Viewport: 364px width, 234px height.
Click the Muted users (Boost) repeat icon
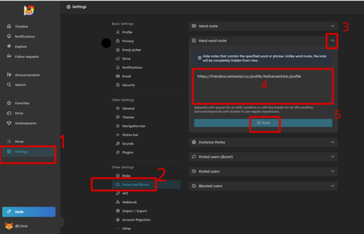[194, 157]
